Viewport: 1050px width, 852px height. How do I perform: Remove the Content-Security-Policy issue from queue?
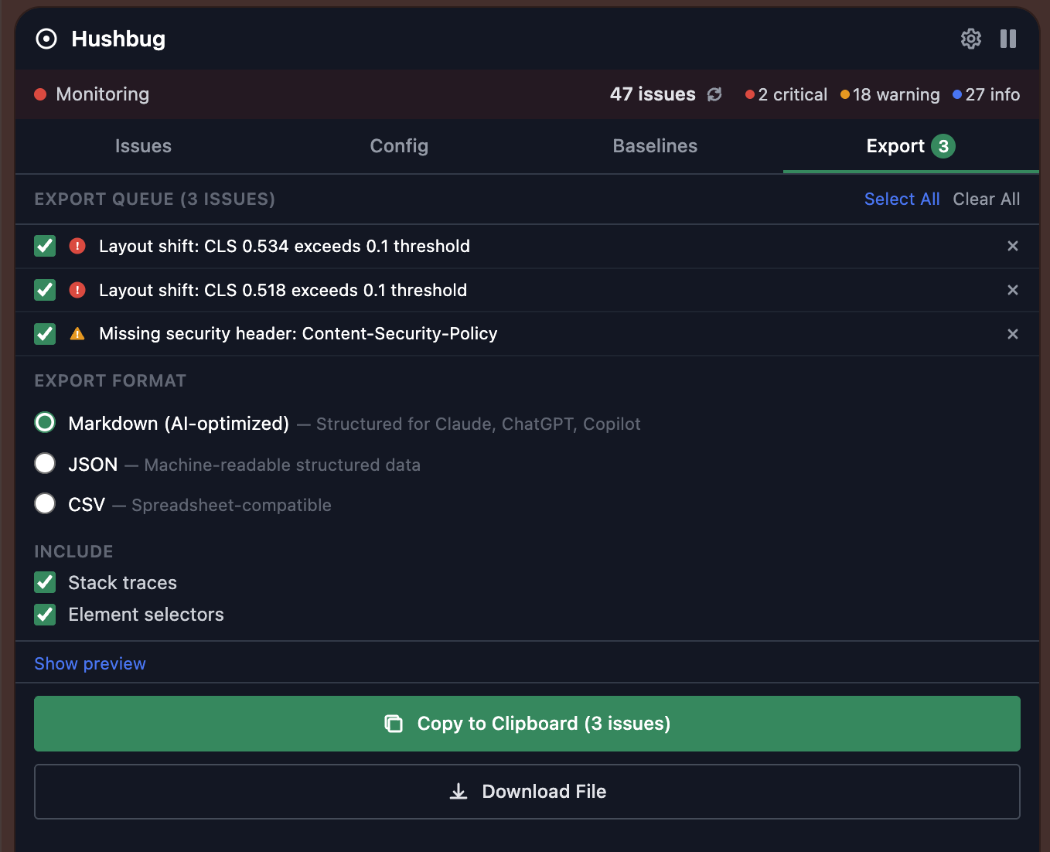tap(1013, 333)
